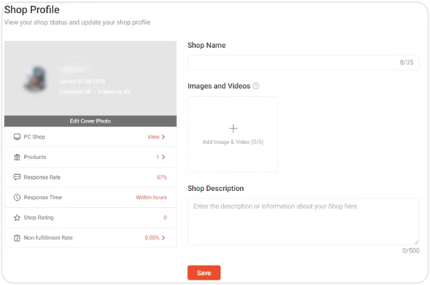Click the Response Time clock icon
This screenshot has width=430, height=285.
(17, 198)
